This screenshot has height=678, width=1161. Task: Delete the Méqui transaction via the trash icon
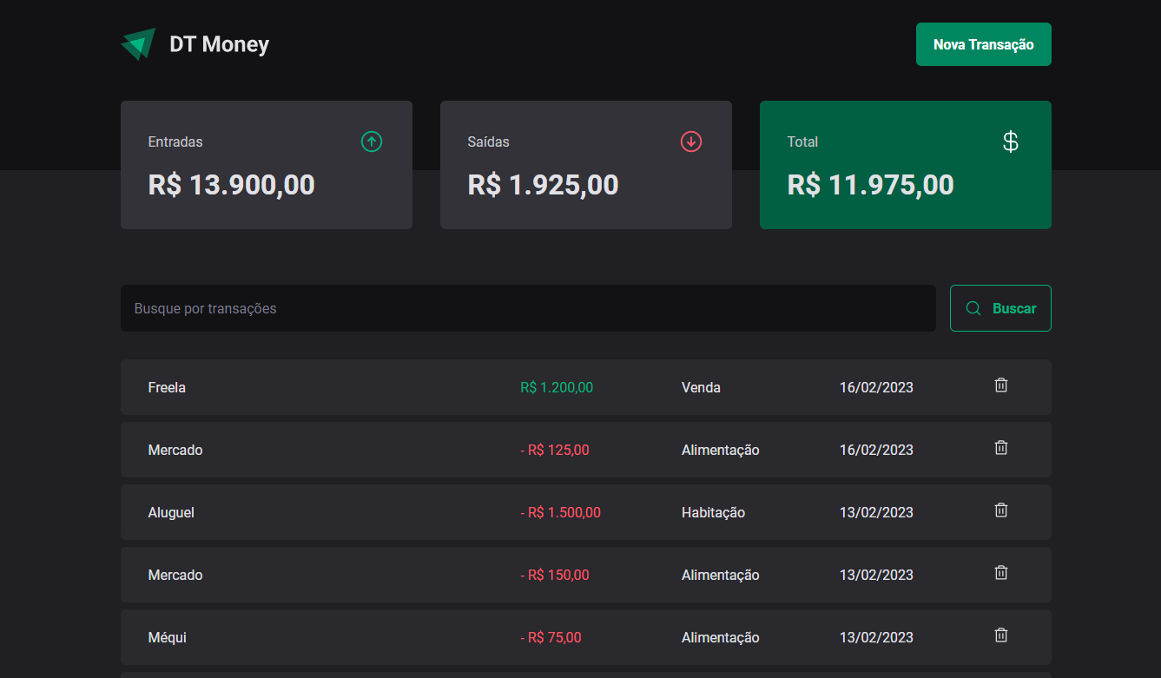point(1000,635)
